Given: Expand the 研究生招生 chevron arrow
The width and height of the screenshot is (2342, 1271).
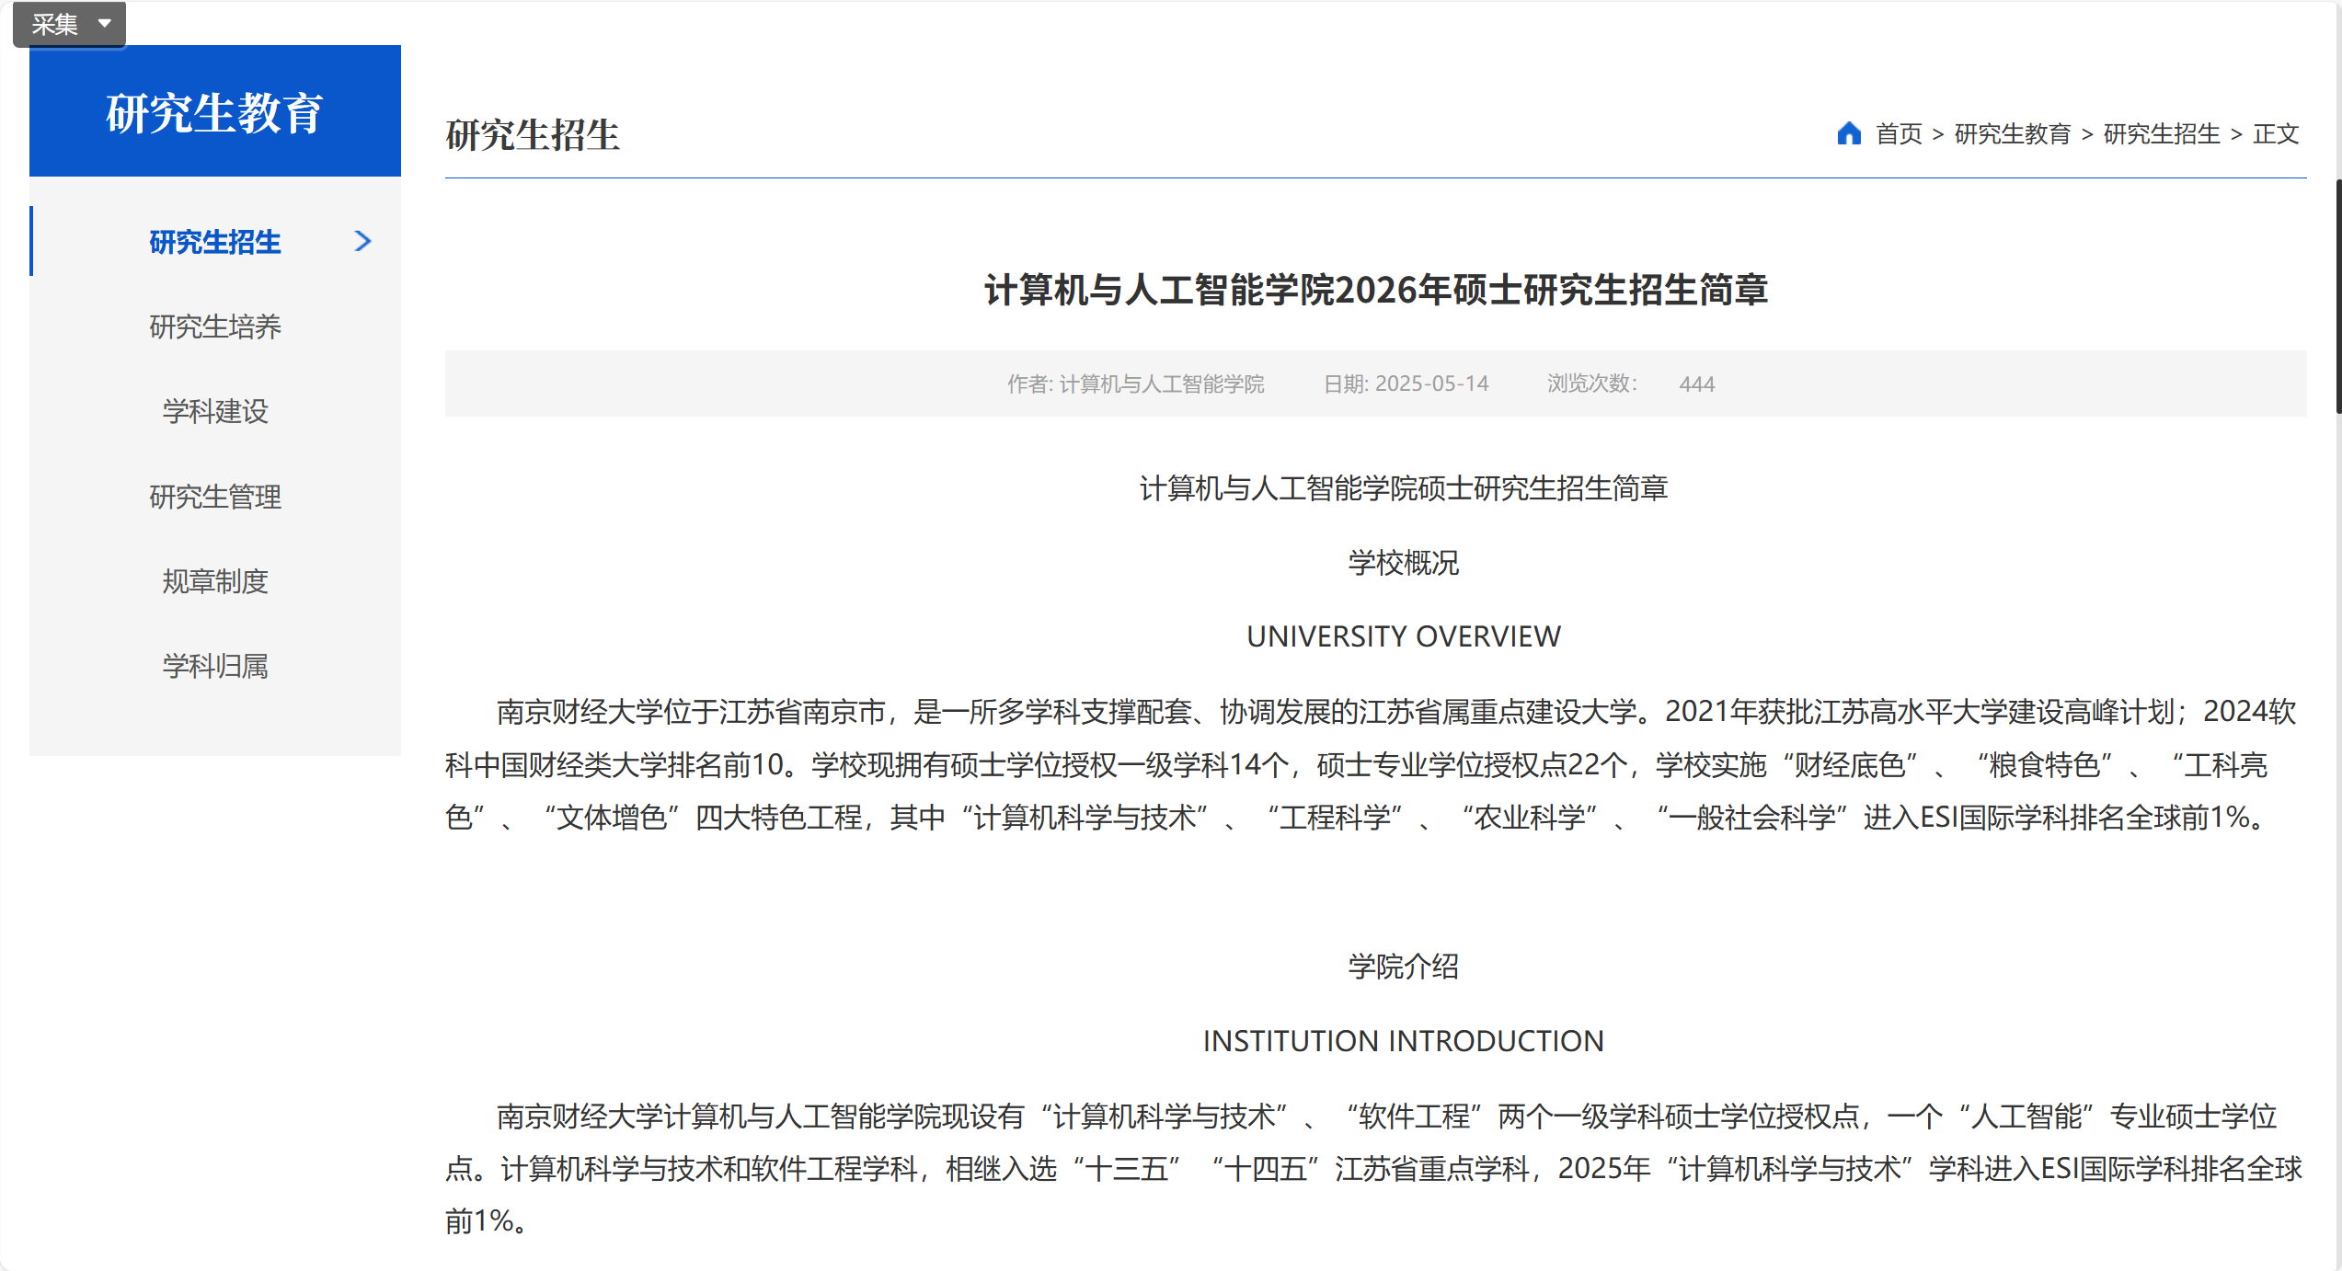Looking at the screenshot, I should [362, 241].
